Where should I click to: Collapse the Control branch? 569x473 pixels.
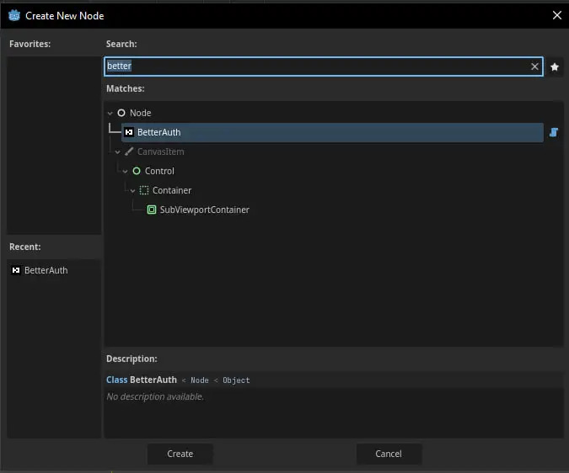pyautogui.click(x=126, y=171)
